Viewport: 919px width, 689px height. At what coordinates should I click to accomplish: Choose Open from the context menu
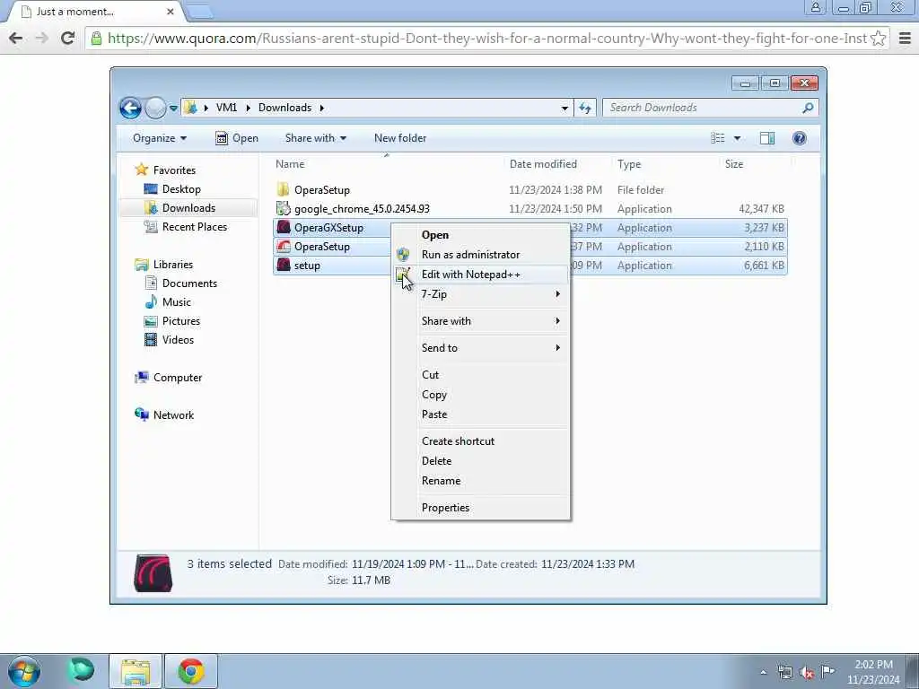tap(480, 235)
